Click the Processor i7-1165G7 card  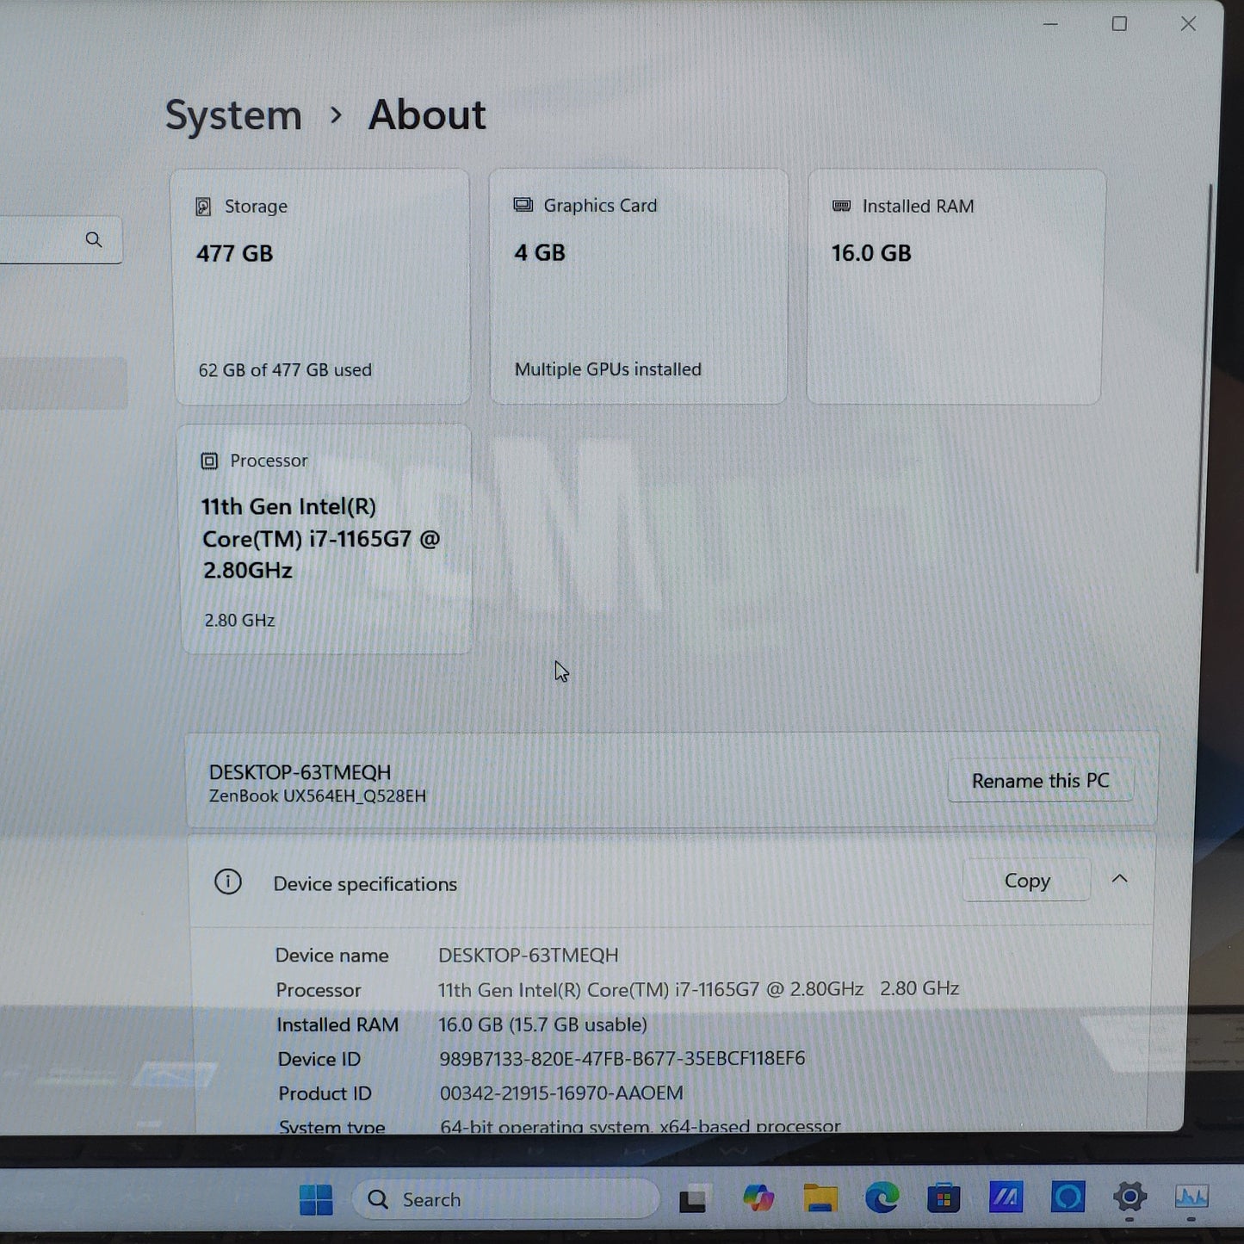(x=325, y=539)
